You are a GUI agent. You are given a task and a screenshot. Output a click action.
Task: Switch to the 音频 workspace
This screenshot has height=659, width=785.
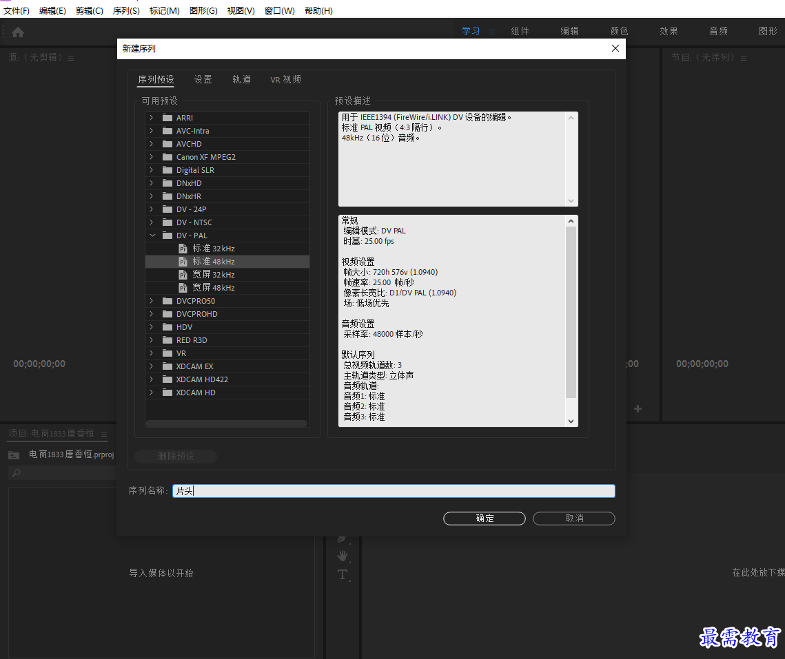(x=718, y=31)
